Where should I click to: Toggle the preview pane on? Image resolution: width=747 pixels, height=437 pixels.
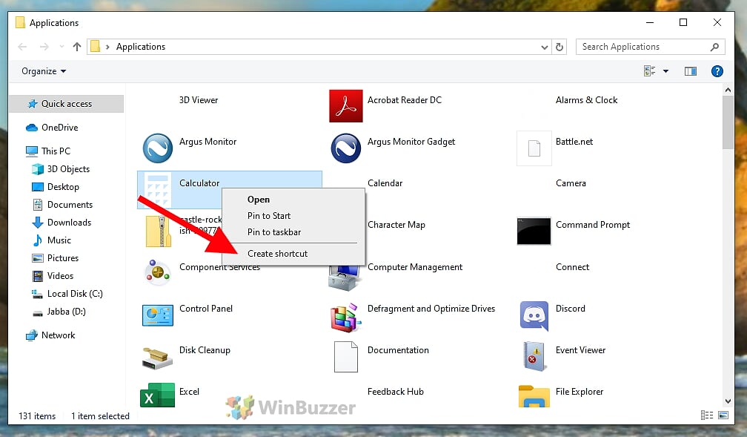(x=691, y=71)
